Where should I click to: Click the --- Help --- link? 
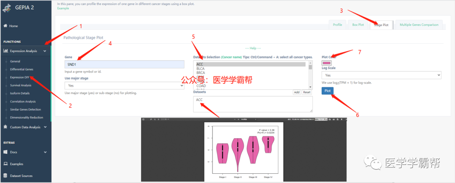(x=253, y=48)
